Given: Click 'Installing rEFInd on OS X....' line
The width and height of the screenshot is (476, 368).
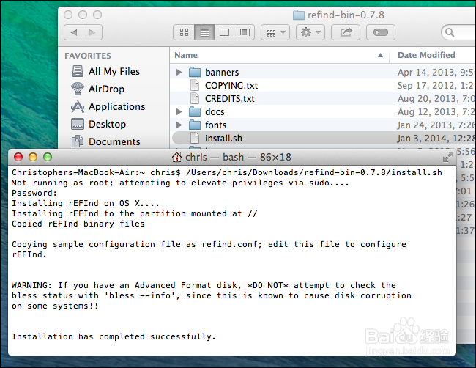Looking at the screenshot, I should tap(85, 203).
